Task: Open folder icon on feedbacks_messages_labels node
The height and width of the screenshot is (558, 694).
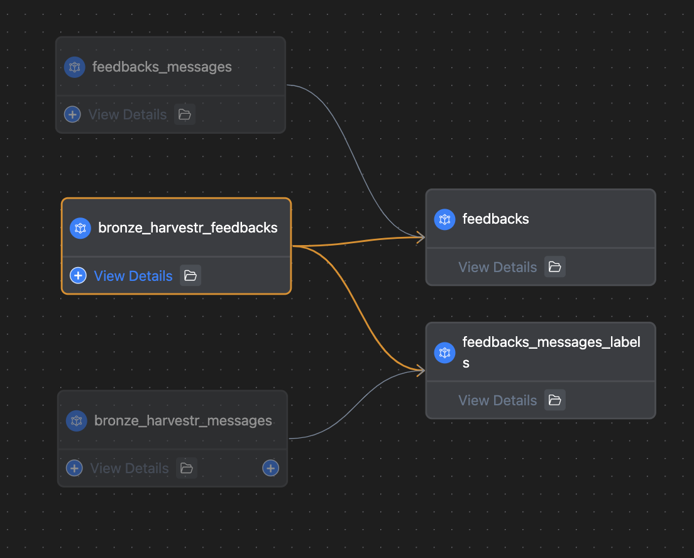Action: point(554,400)
